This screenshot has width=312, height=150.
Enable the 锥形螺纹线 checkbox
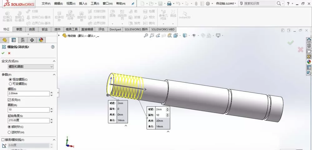[x=3, y=140]
